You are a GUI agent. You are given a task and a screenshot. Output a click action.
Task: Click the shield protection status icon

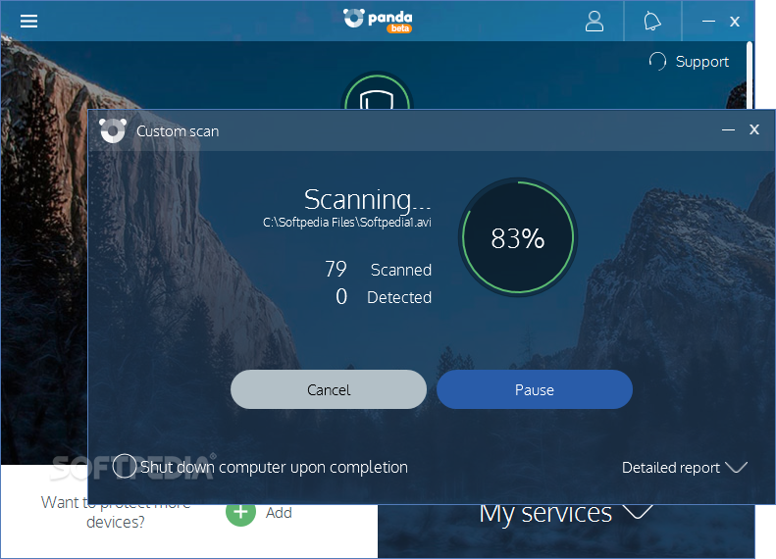pos(377,92)
